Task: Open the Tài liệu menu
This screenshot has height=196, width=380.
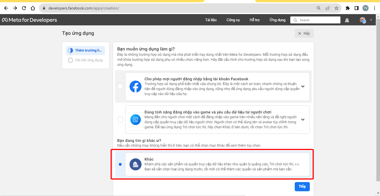Action: pyautogui.click(x=211, y=20)
